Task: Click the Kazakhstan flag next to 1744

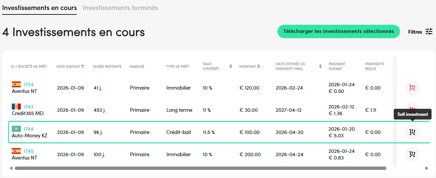Action: pos(16,129)
